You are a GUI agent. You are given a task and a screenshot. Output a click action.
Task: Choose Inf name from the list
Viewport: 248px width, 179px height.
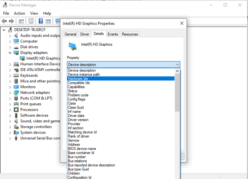click(x=121, y=111)
